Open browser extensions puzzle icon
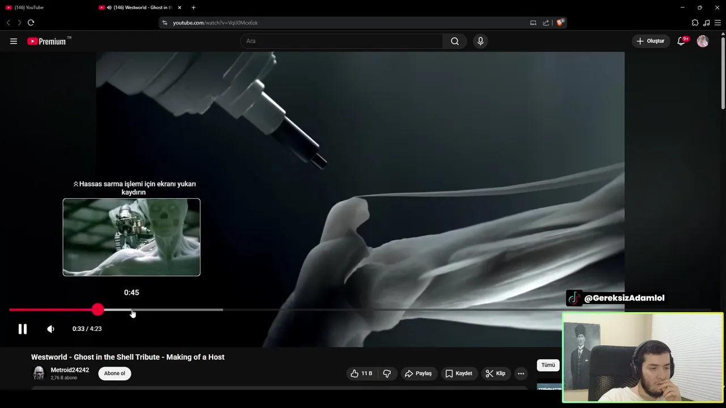This screenshot has width=726, height=408. point(695,23)
